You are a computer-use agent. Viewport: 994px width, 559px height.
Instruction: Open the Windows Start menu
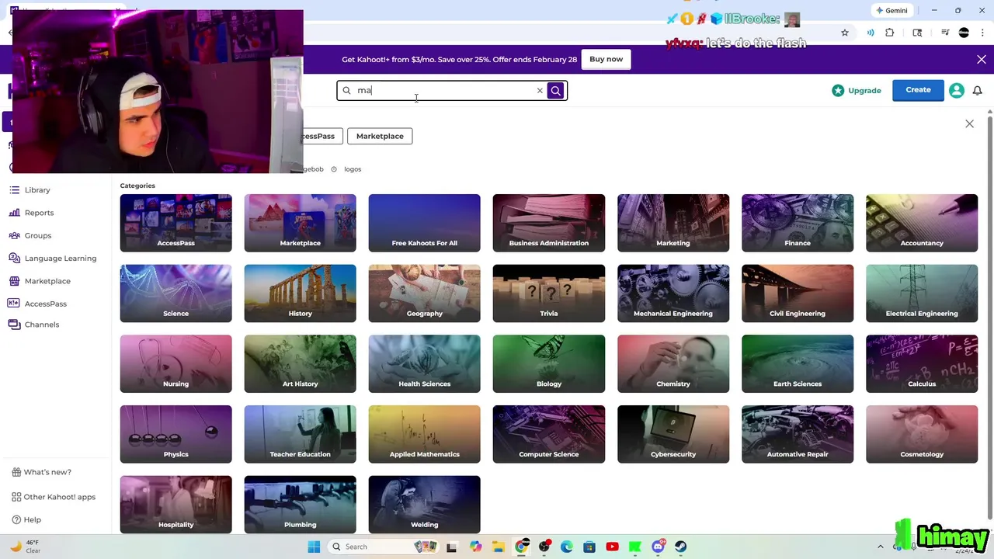(314, 547)
